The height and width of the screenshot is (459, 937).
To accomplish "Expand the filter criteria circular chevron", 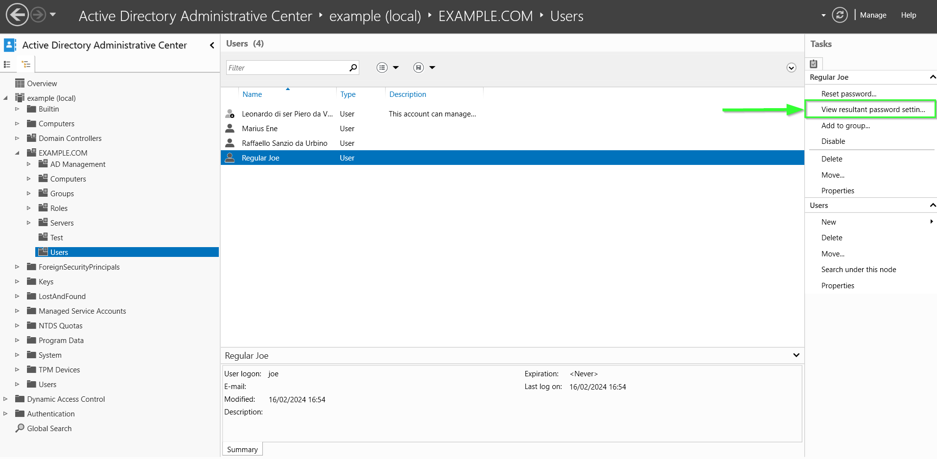I will pyautogui.click(x=791, y=68).
